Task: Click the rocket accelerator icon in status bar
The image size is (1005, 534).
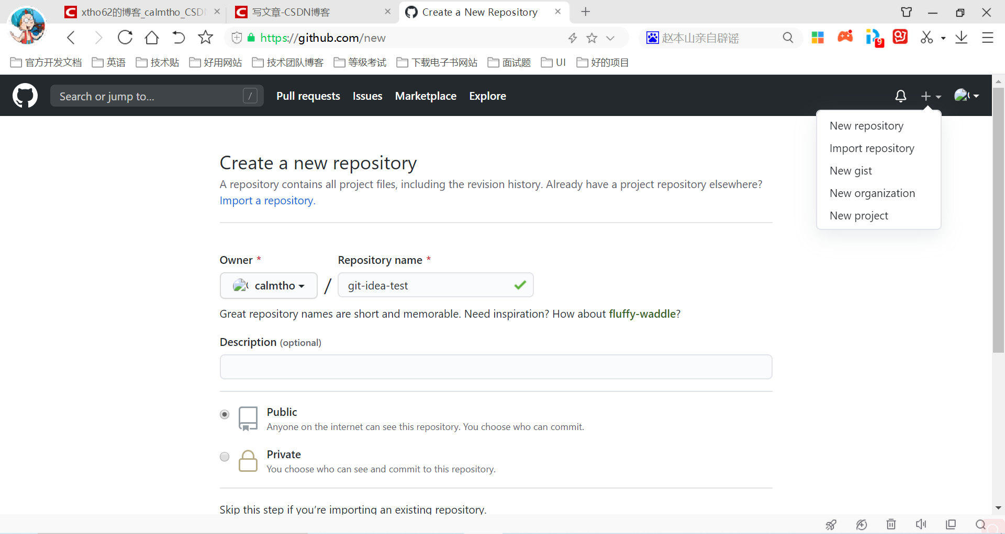Action: point(831,525)
